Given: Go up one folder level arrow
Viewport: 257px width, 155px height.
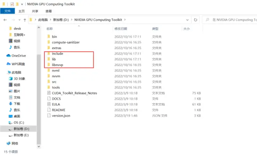Looking at the screenshot, I should (x=25, y=20).
